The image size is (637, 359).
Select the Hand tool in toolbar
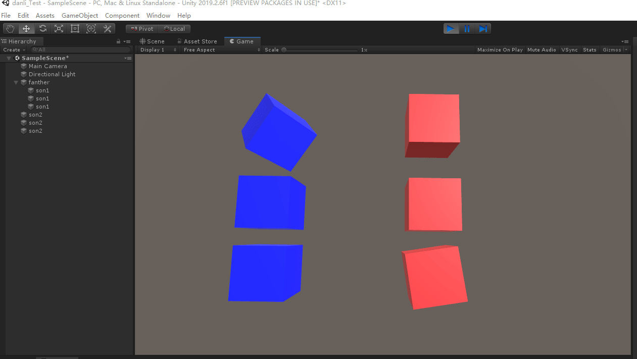coord(10,28)
